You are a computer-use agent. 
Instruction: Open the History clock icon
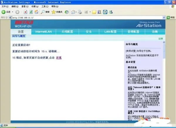tap(67, 12)
